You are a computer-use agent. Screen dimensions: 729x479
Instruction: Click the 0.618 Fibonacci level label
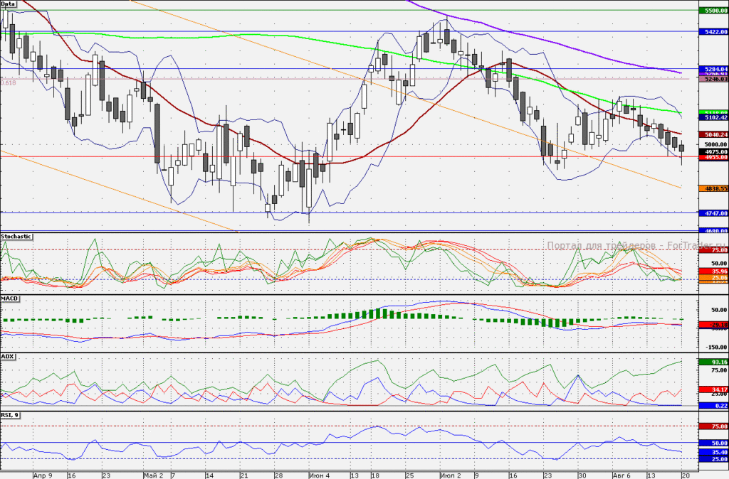pos(9,82)
